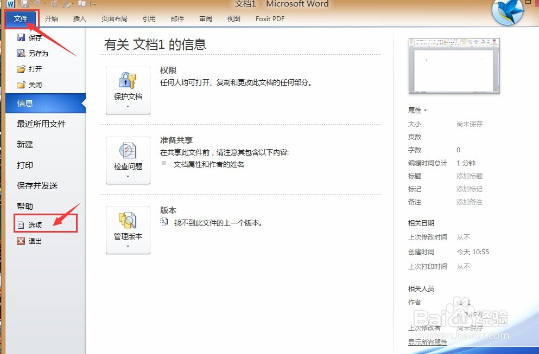Click the Manage Versions (管理版本) icon
The height and width of the screenshot is (354, 539).
coord(128,221)
